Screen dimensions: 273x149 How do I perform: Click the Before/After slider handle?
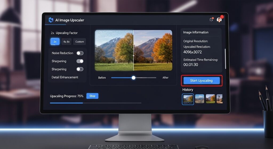coord(133,78)
